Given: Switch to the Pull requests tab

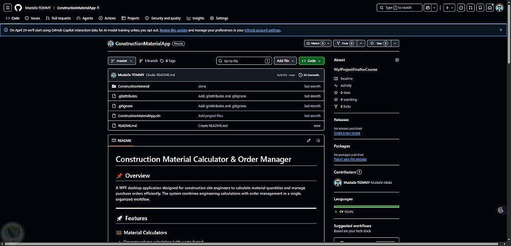Looking at the screenshot, I should pyautogui.click(x=58, y=18).
